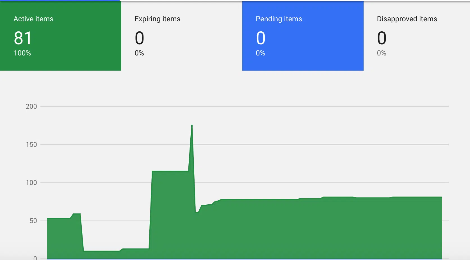Toggle the blue Pending items card
The height and width of the screenshot is (260, 470).
[x=303, y=36]
